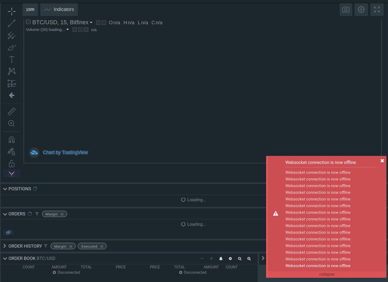Click the Loading text in the POSITIONS panel
Image resolution: width=388 pixels, height=282 pixels.
[196, 200]
